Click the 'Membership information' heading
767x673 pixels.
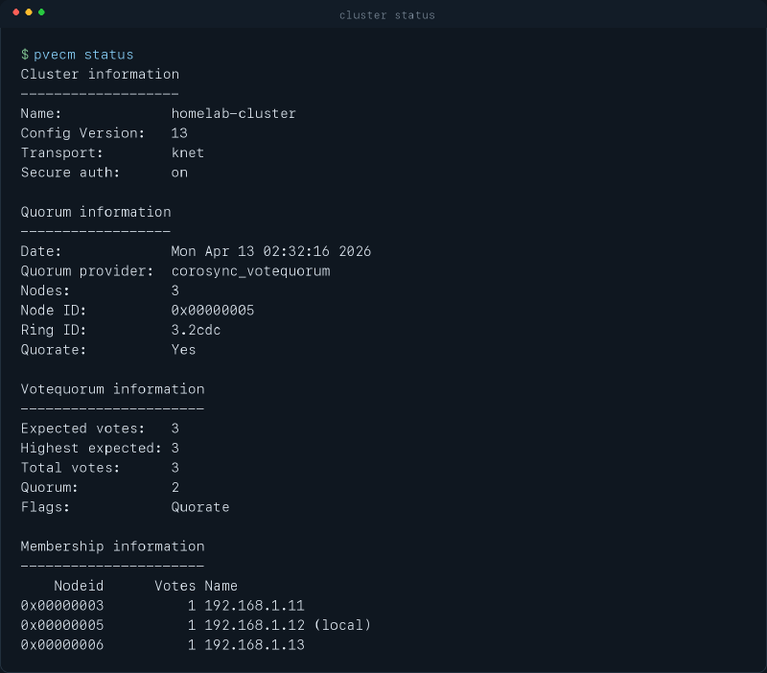[x=112, y=546]
